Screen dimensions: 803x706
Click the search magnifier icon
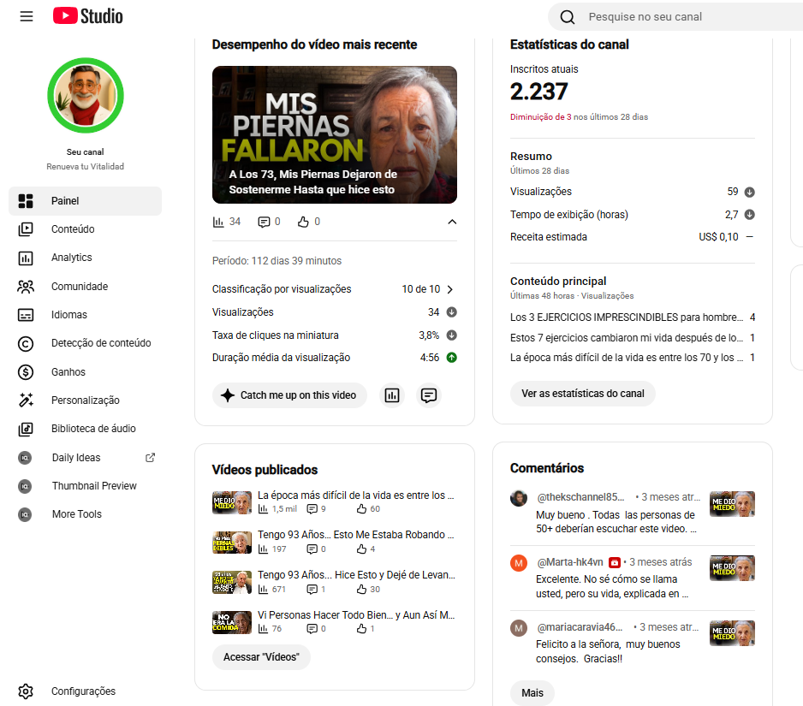tap(567, 17)
